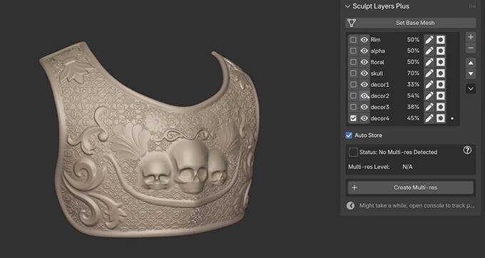The height and width of the screenshot is (258, 485).
Task: Select the decor4 layer name
Action: [x=380, y=118]
